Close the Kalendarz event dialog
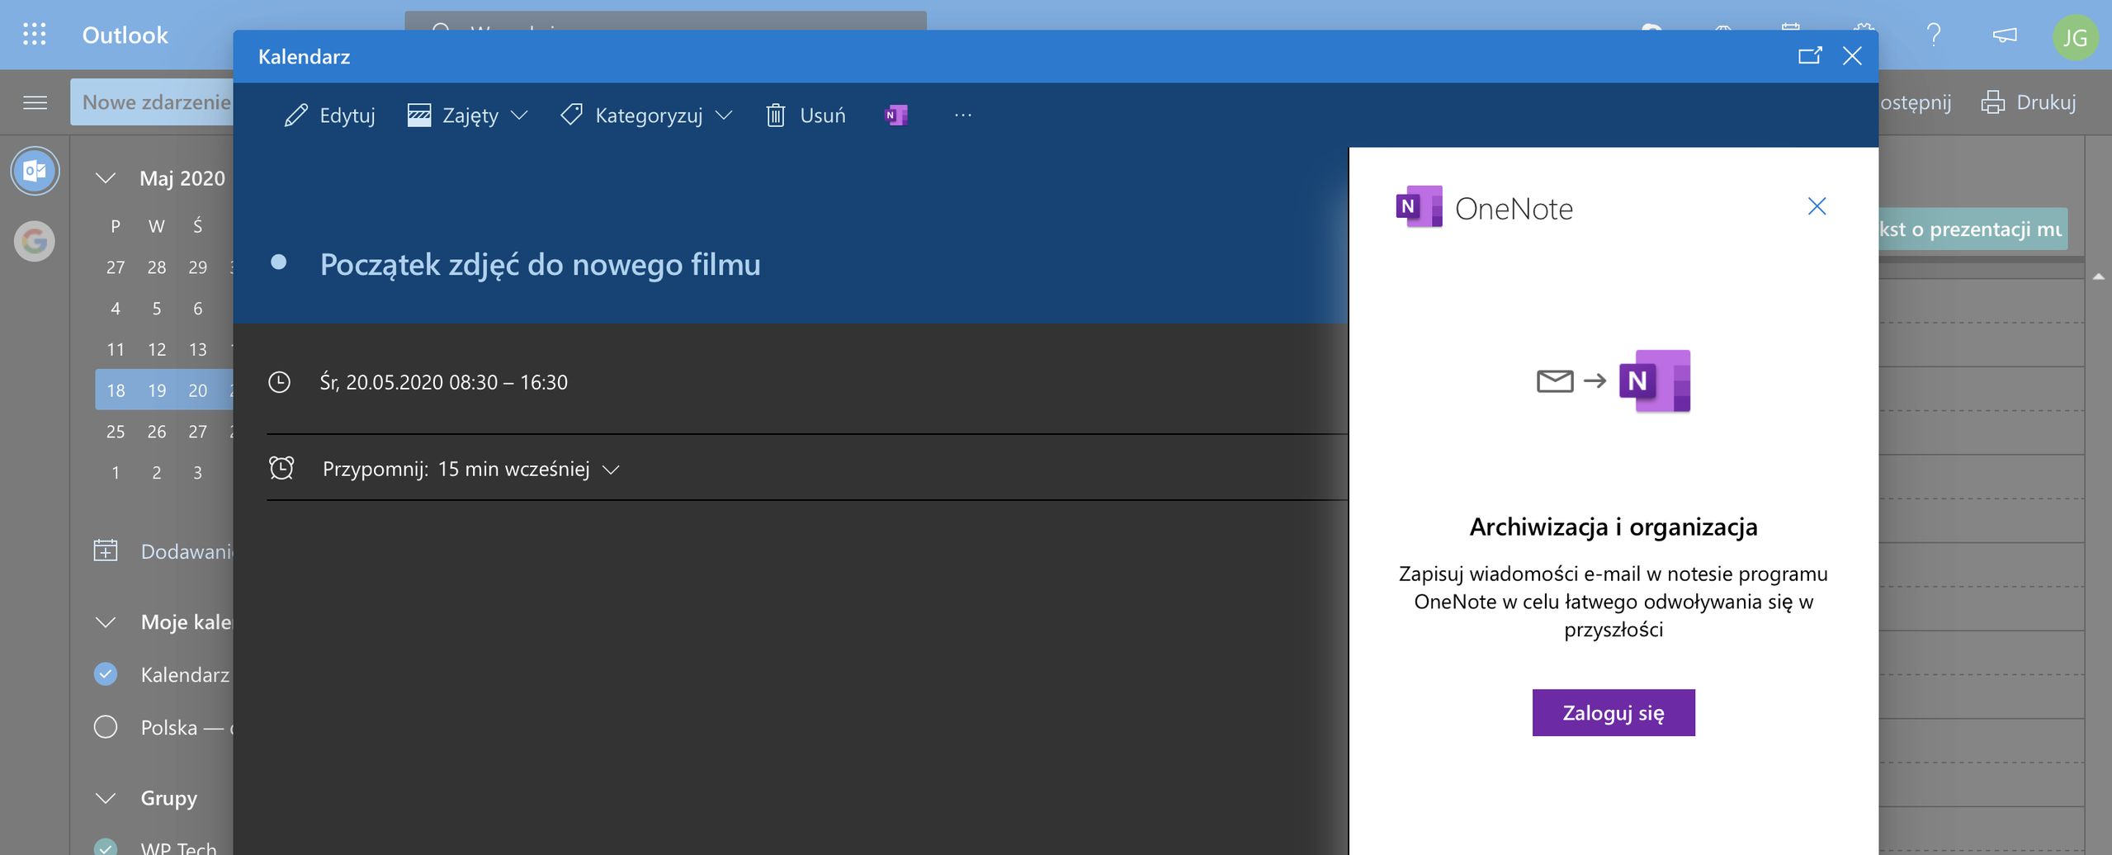Screen dimensions: 2112x855 [x=1852, y=56]
